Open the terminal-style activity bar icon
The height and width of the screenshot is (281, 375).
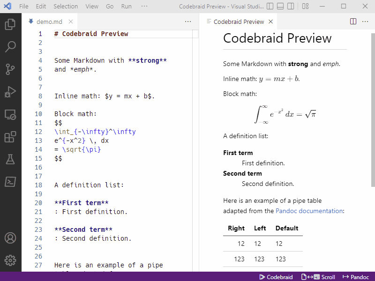[10, 182]
